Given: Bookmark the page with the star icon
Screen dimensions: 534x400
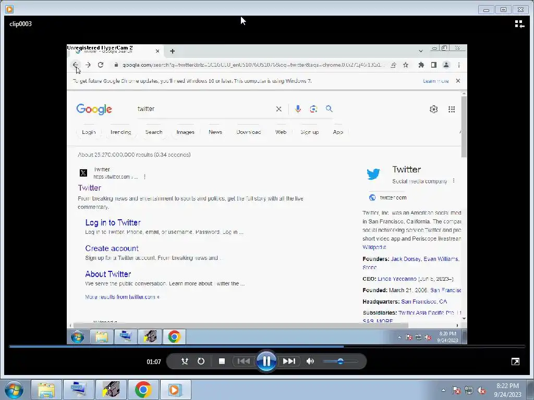Looking at the screenshot, I should (x=406, y=65).
